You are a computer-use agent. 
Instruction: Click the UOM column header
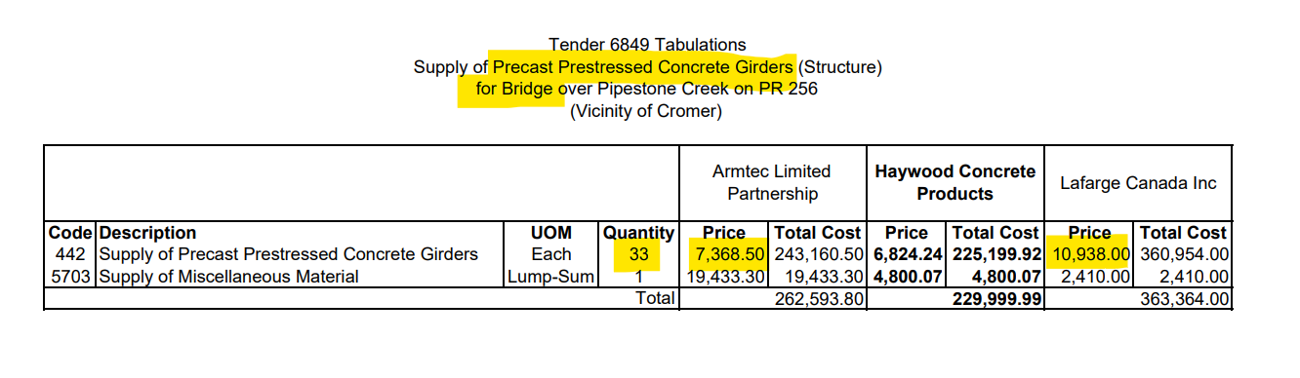(x=551, y=233)
